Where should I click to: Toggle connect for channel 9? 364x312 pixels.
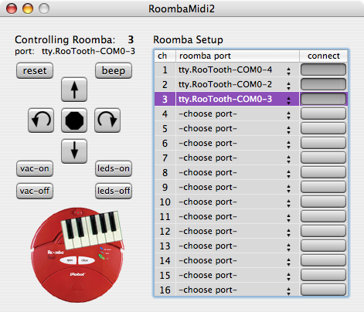[323, 187]
